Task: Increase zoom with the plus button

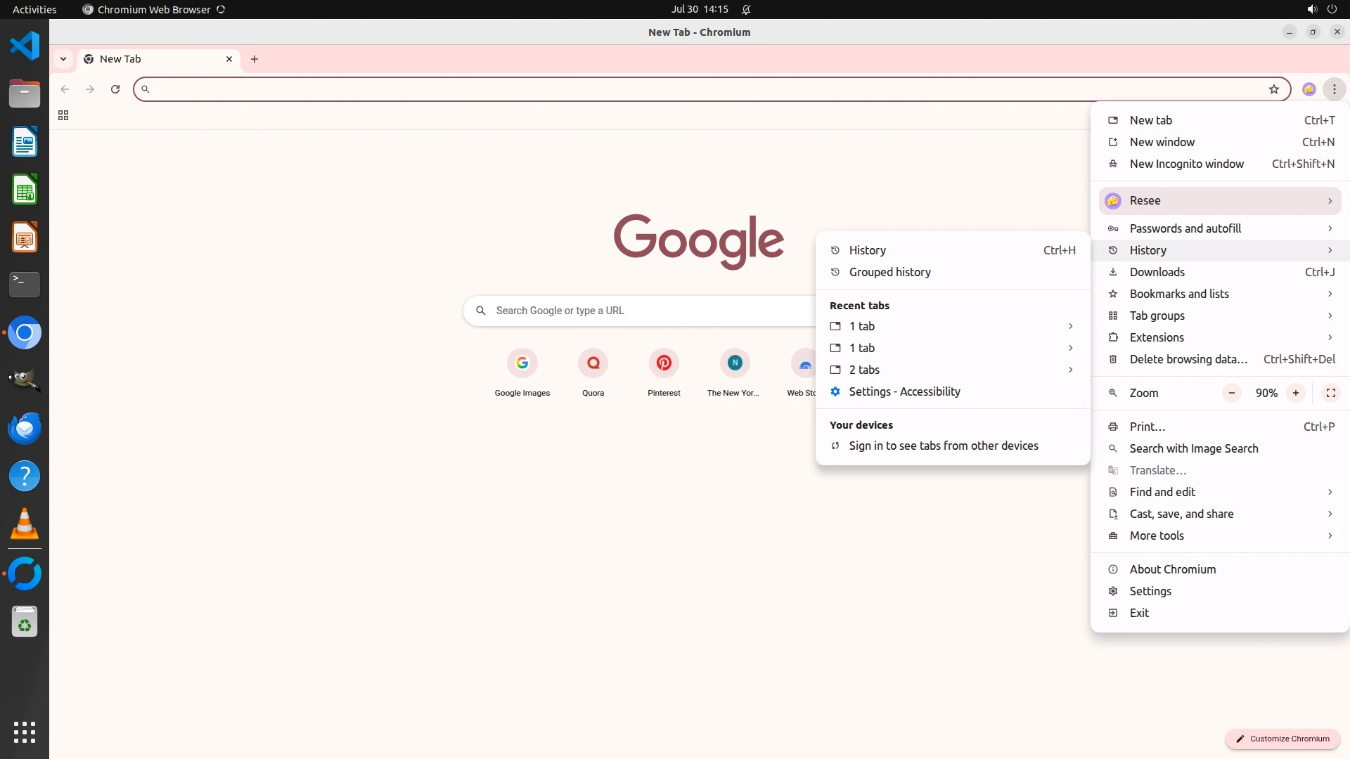Action: tap(1295, 393)
